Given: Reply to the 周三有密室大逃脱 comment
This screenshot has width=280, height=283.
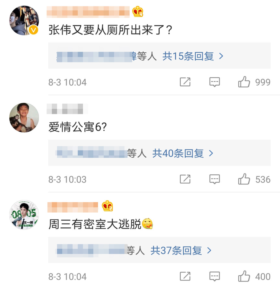Looking at the screenshot, I should [x=215, y=276].
